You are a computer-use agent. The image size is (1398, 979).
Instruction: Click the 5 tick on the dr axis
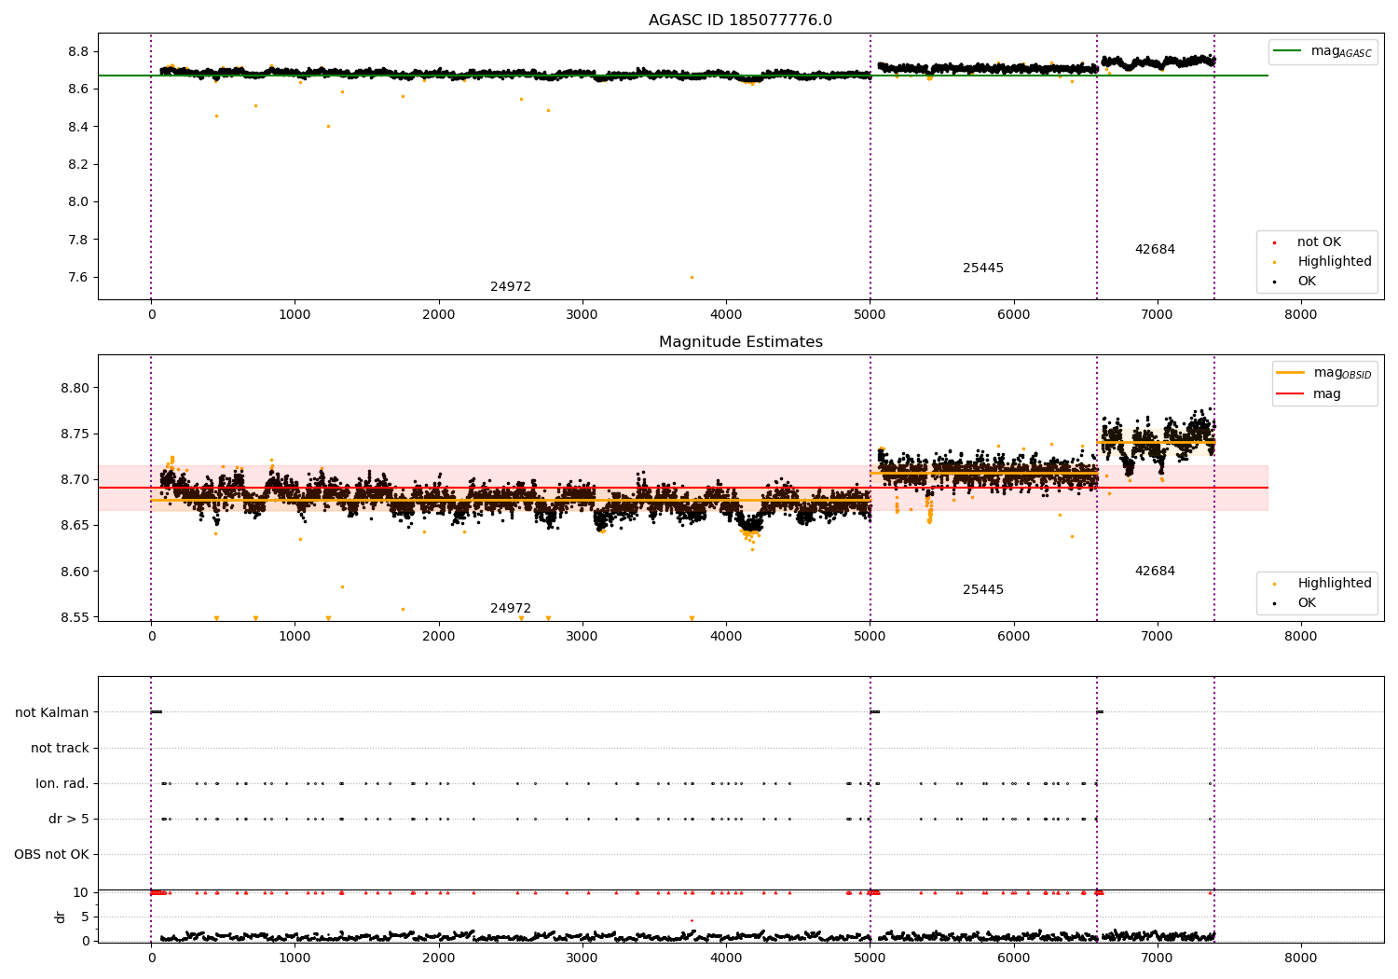click(85, 917)
